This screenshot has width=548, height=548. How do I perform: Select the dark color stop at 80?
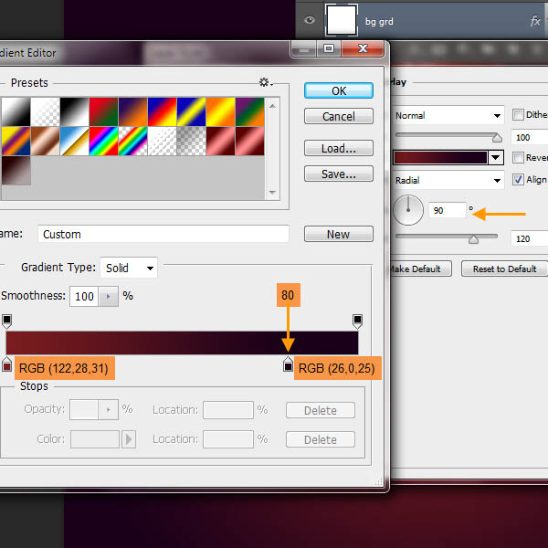click(289, 365)
